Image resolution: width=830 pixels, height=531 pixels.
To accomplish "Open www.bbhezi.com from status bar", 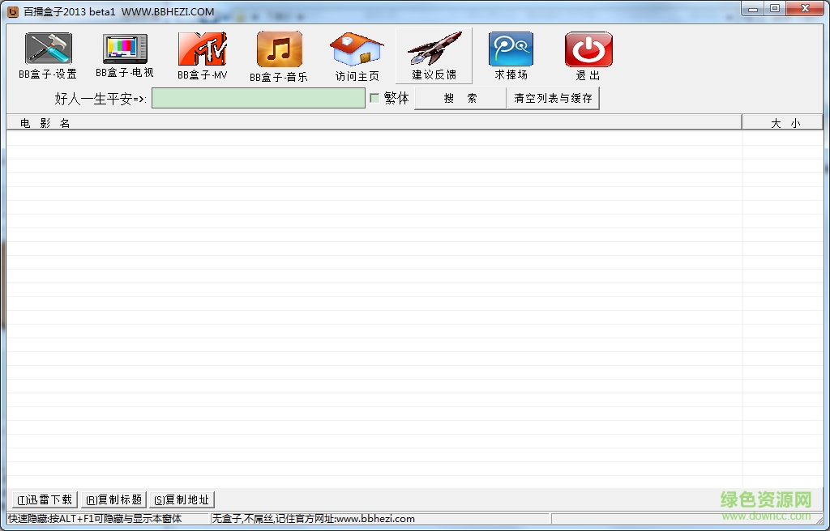I will (373, 519).
